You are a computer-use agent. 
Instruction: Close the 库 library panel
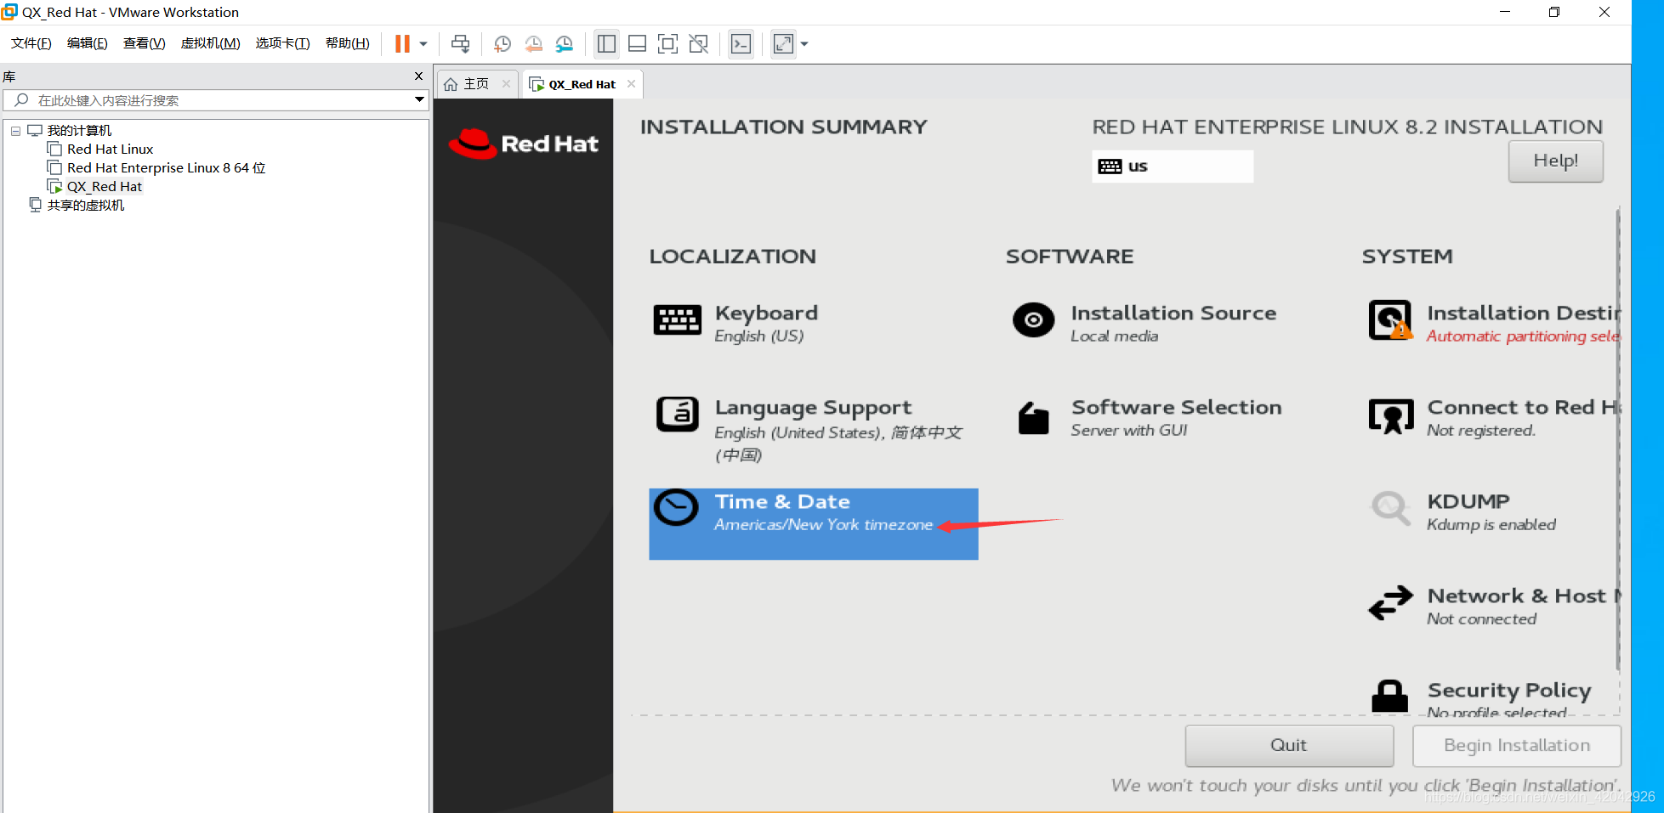(x=418, y=76)
